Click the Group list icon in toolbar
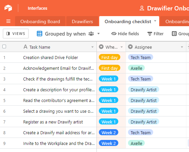This screenshot has width=189, height=152. [x=174, y=34]
